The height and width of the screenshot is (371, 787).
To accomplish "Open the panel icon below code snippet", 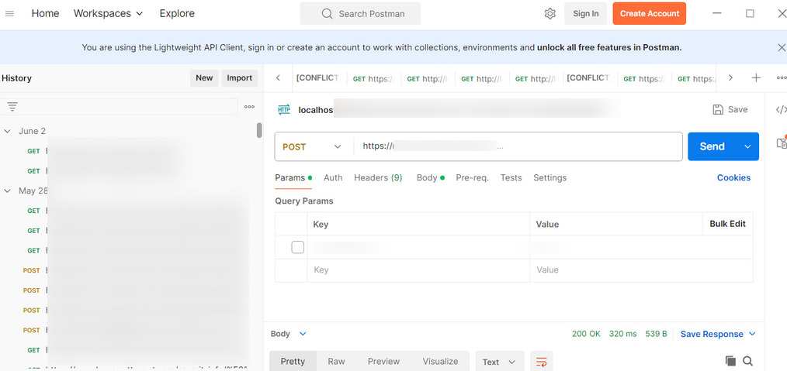I will (x=782, y=143).
